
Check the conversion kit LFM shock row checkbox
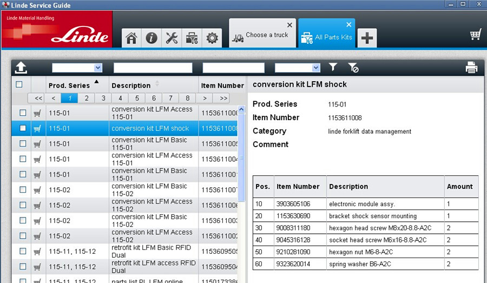[x=23, y=128]
